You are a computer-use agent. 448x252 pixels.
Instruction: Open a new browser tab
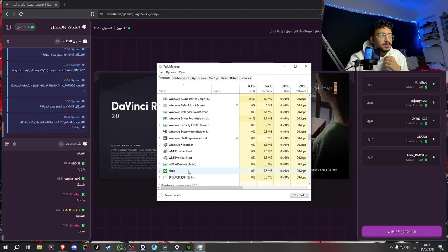pyautogui.click(x=64, y=5)
